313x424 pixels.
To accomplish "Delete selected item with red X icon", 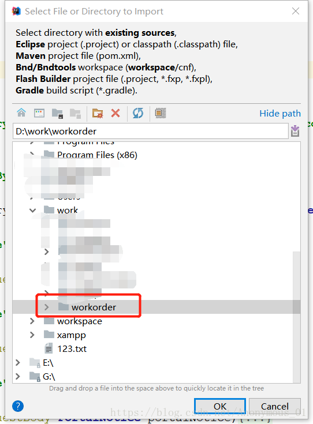I will coord(115,113).
